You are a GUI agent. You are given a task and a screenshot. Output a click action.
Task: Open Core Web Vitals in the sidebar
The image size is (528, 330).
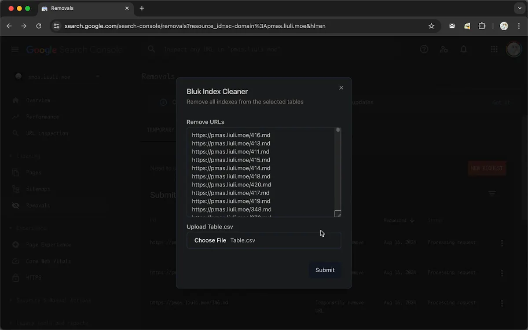coord(48,261)
